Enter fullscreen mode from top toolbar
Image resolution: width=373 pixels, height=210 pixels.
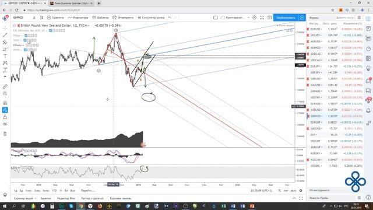[x=262, y=17]
